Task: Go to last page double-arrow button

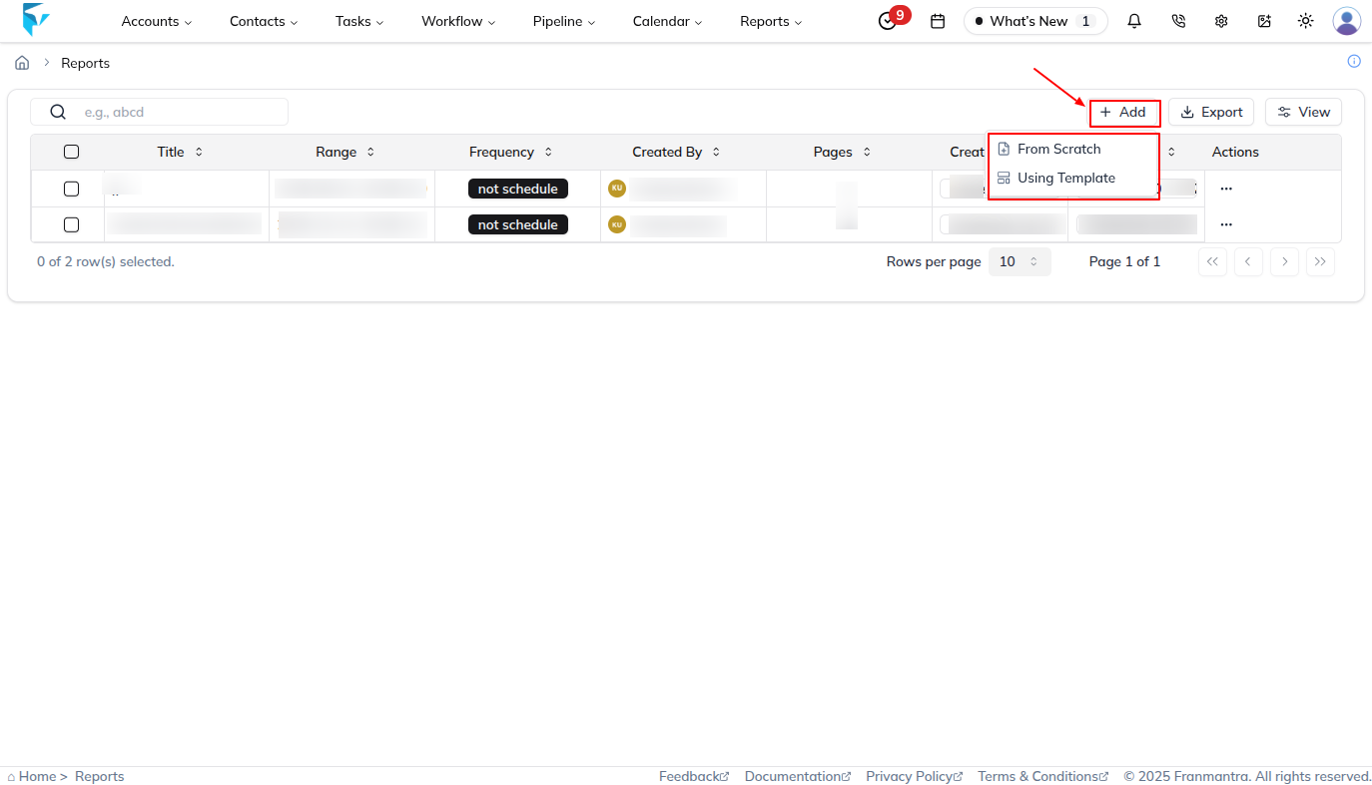Action: pos(1320,261)
